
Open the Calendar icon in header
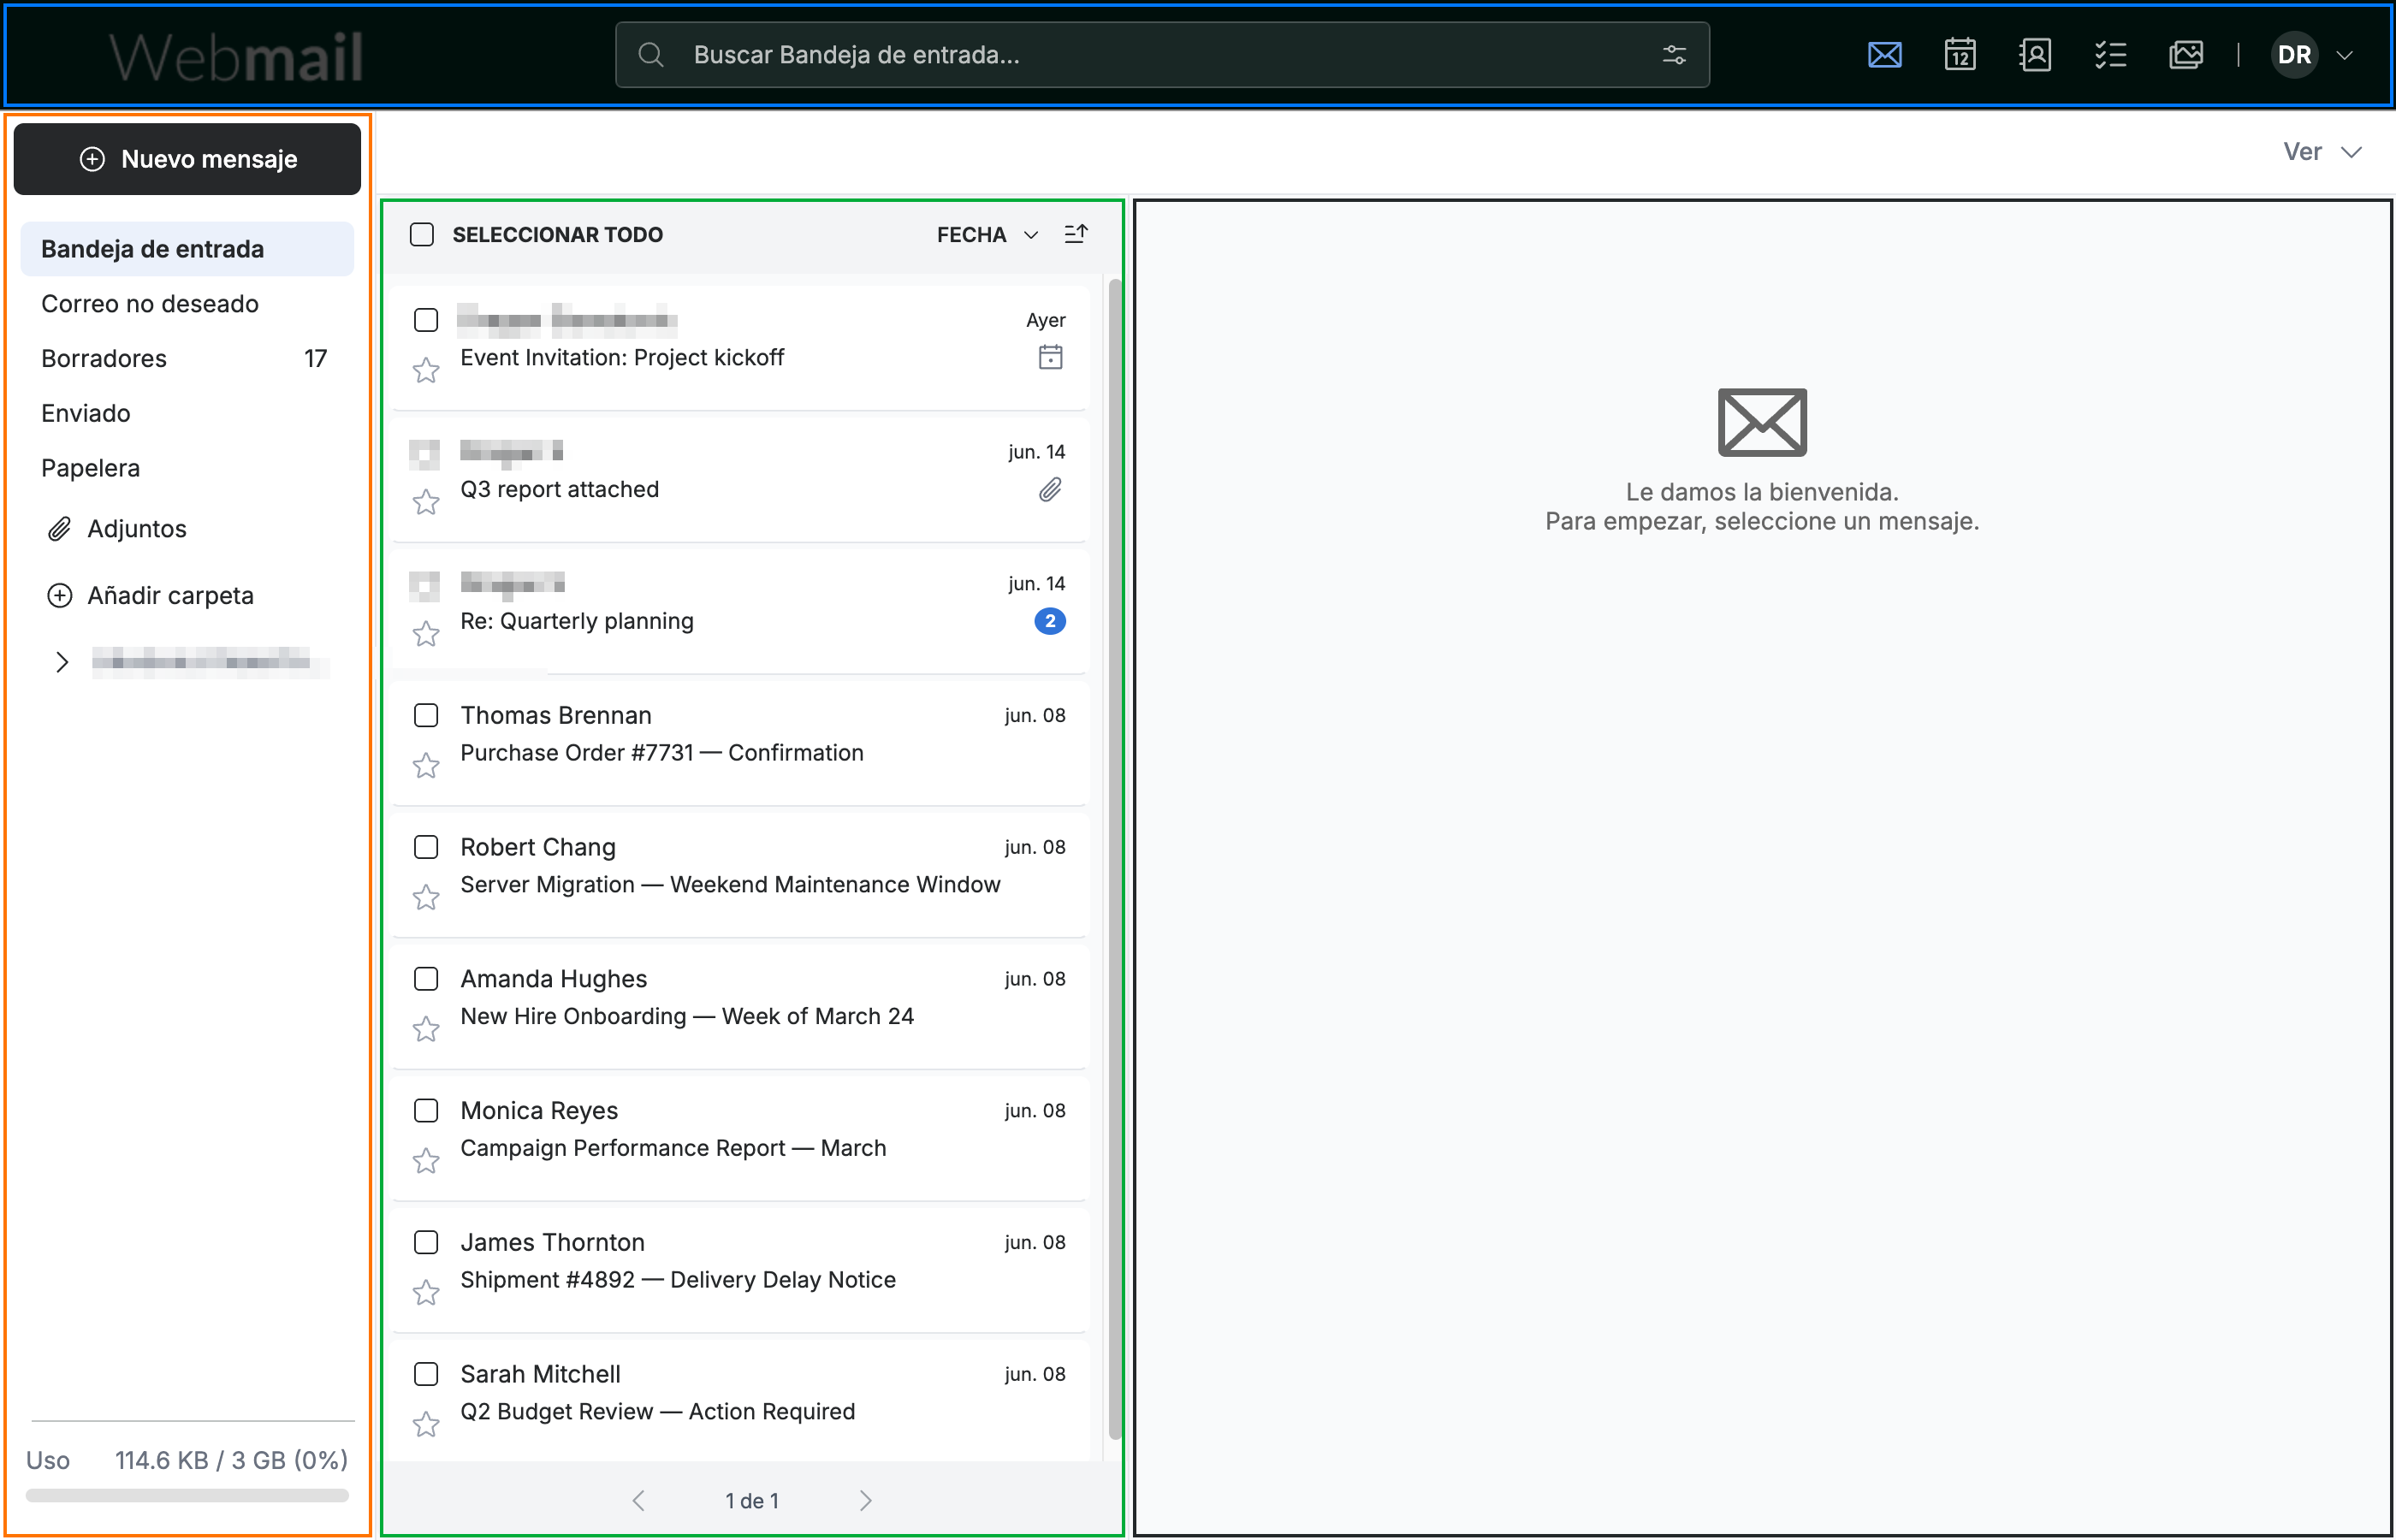(x=1959, y=54)
